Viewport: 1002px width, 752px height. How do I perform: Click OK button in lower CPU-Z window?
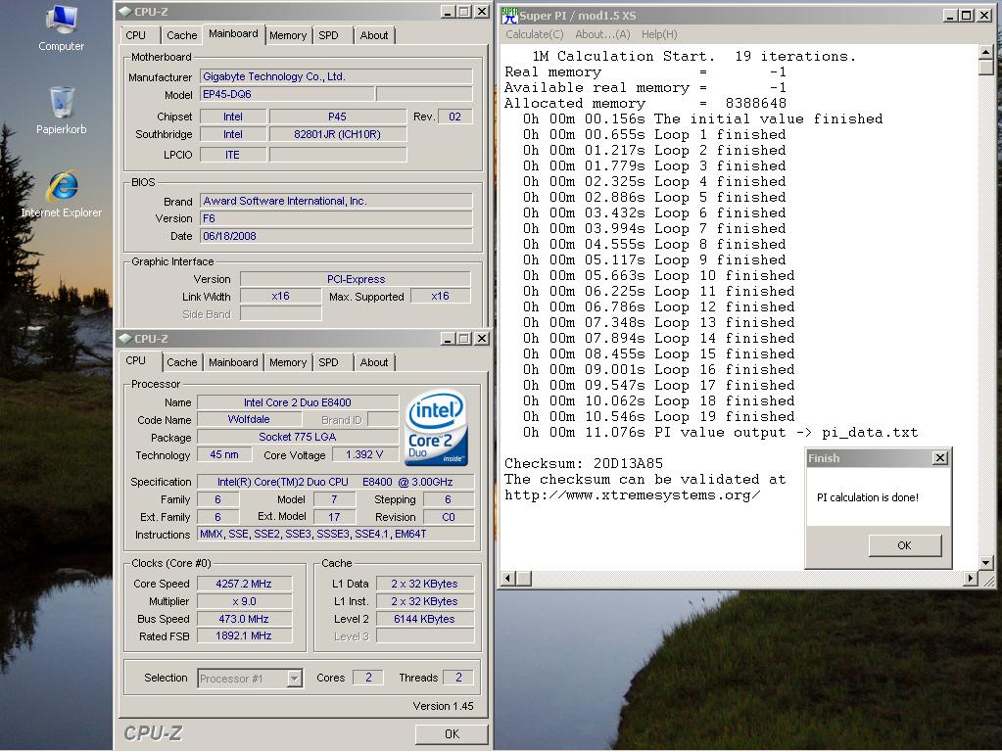(x=452, y=734)
